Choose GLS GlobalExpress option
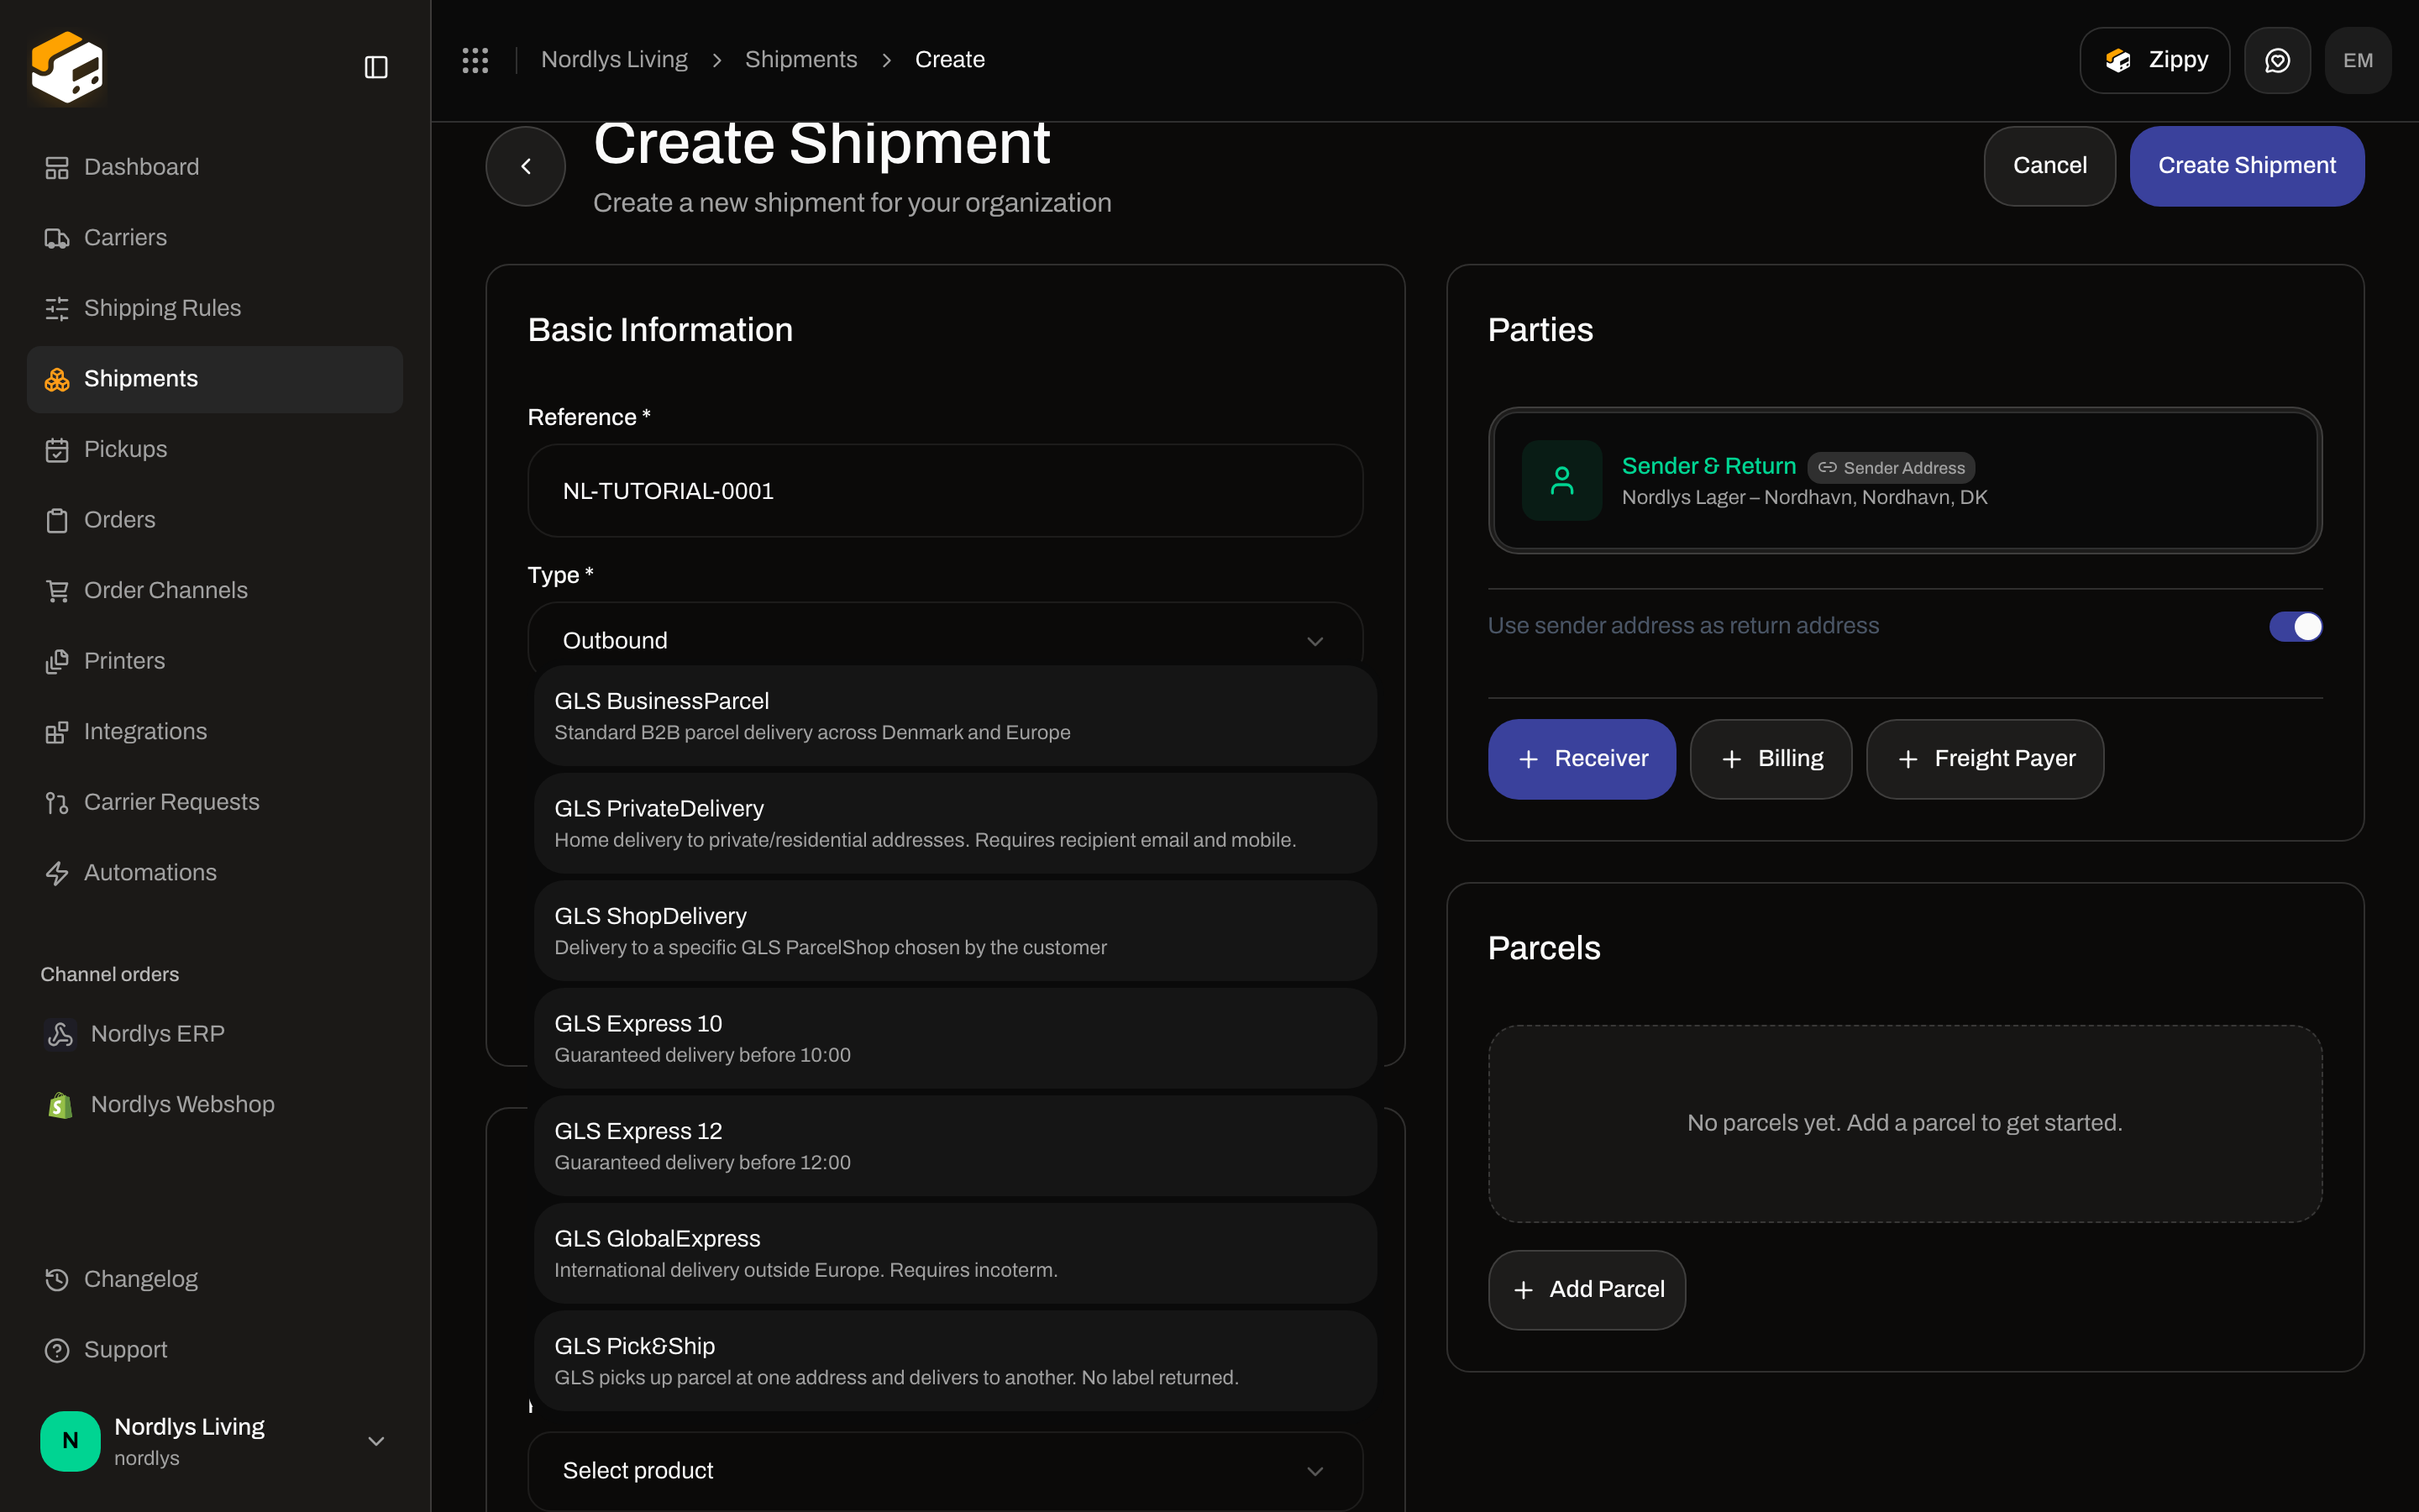 pos(956,1254)
